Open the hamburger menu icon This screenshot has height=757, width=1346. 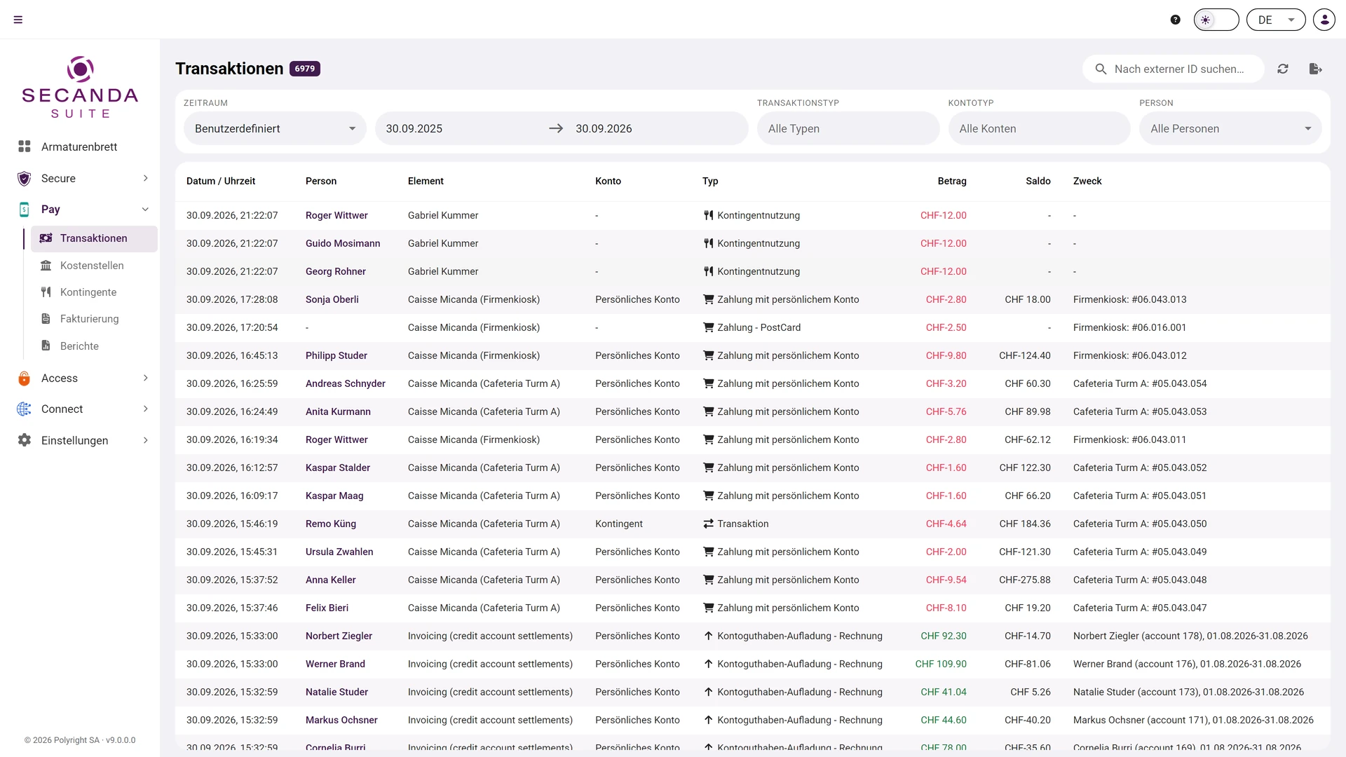(18, 20)
